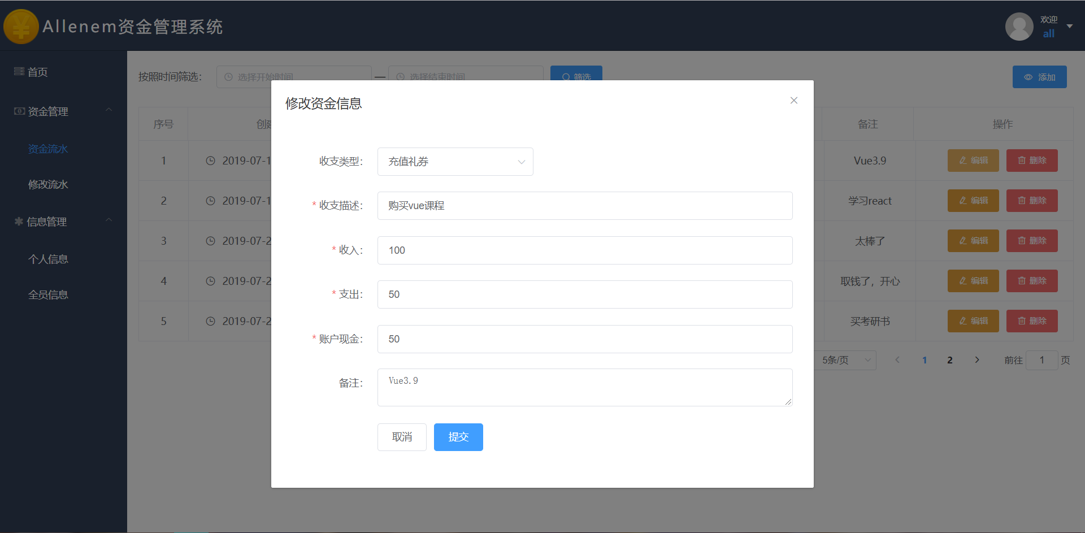This screenshot has height=533, width=1085.
Task: Close the 修改资金信息 dialog
Action: pos(793,101)
